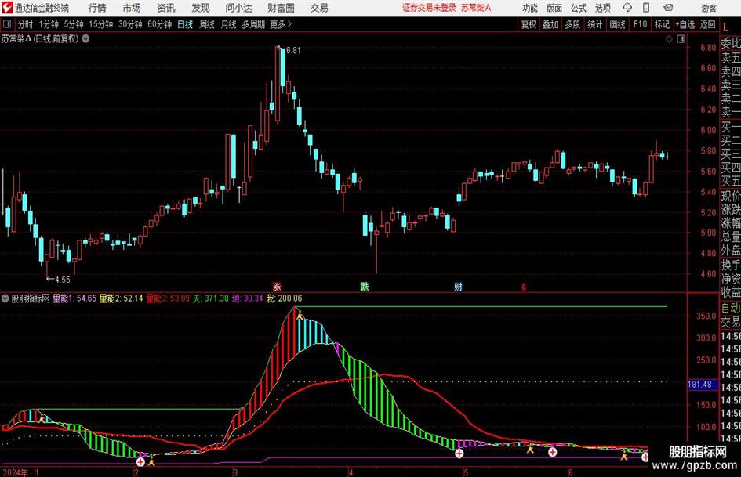Click the 游客 user account label
Image resolution: width=741 pixels, height=477 pixels.
pos(708,8)
